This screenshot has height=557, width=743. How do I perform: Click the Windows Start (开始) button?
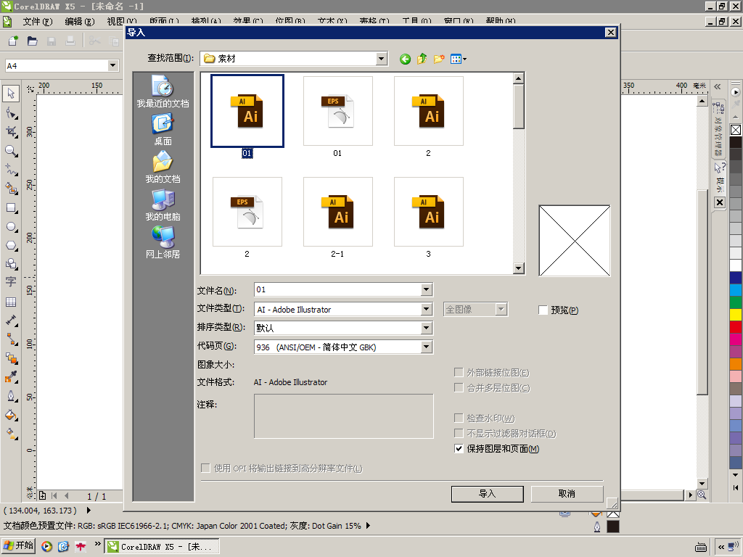[x=18, y=546]
